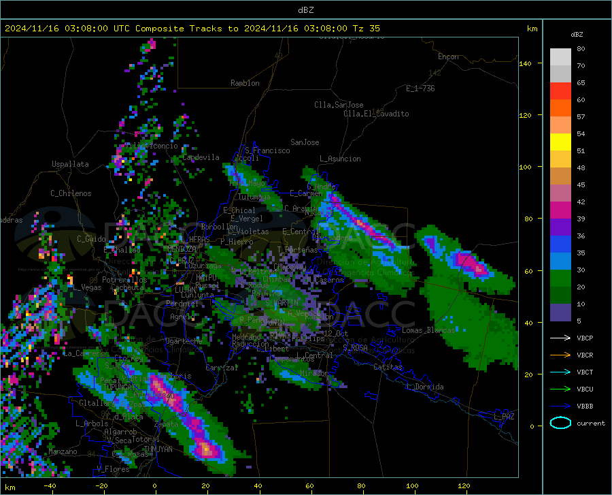
Task: Click the 'S_MARTIN' map label
Action: 282,303
